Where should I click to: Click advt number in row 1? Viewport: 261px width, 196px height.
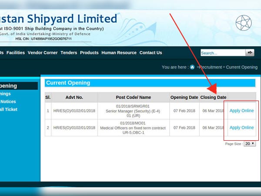point(74,111)
